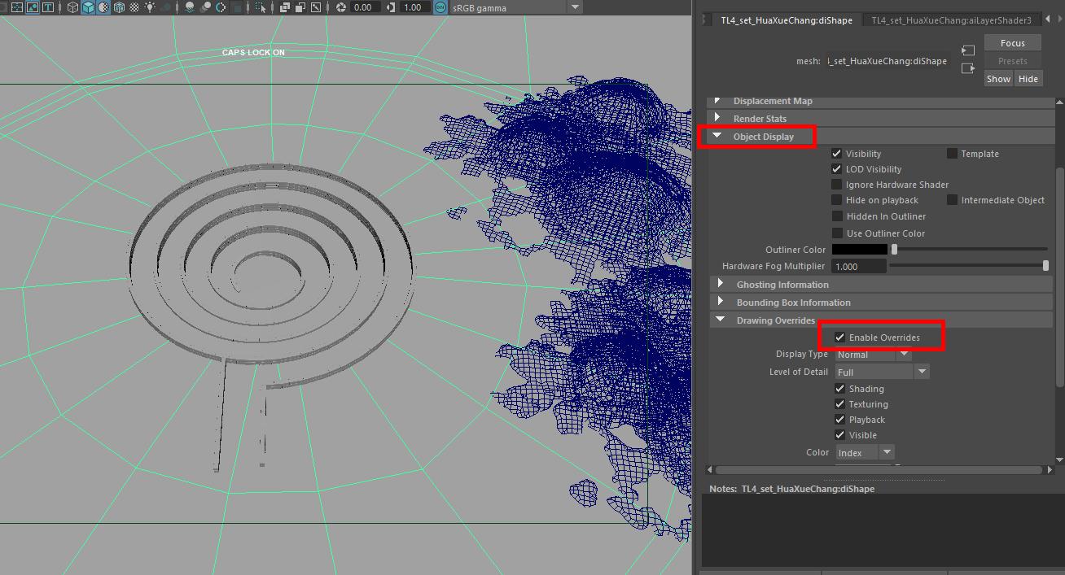Toggle the textured checker display icon
Screen dimensions: 1065x575
(x=135, y=7)
